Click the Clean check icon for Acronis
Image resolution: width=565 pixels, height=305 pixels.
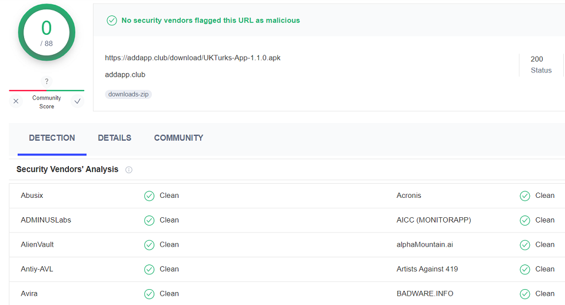[x=525, y=195]
